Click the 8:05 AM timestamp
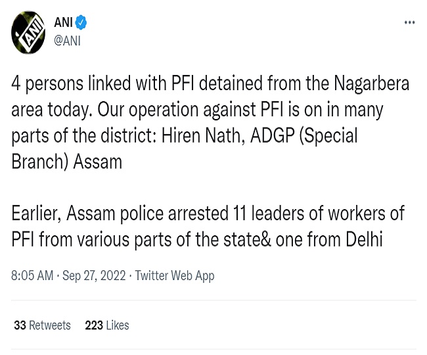 32,275
